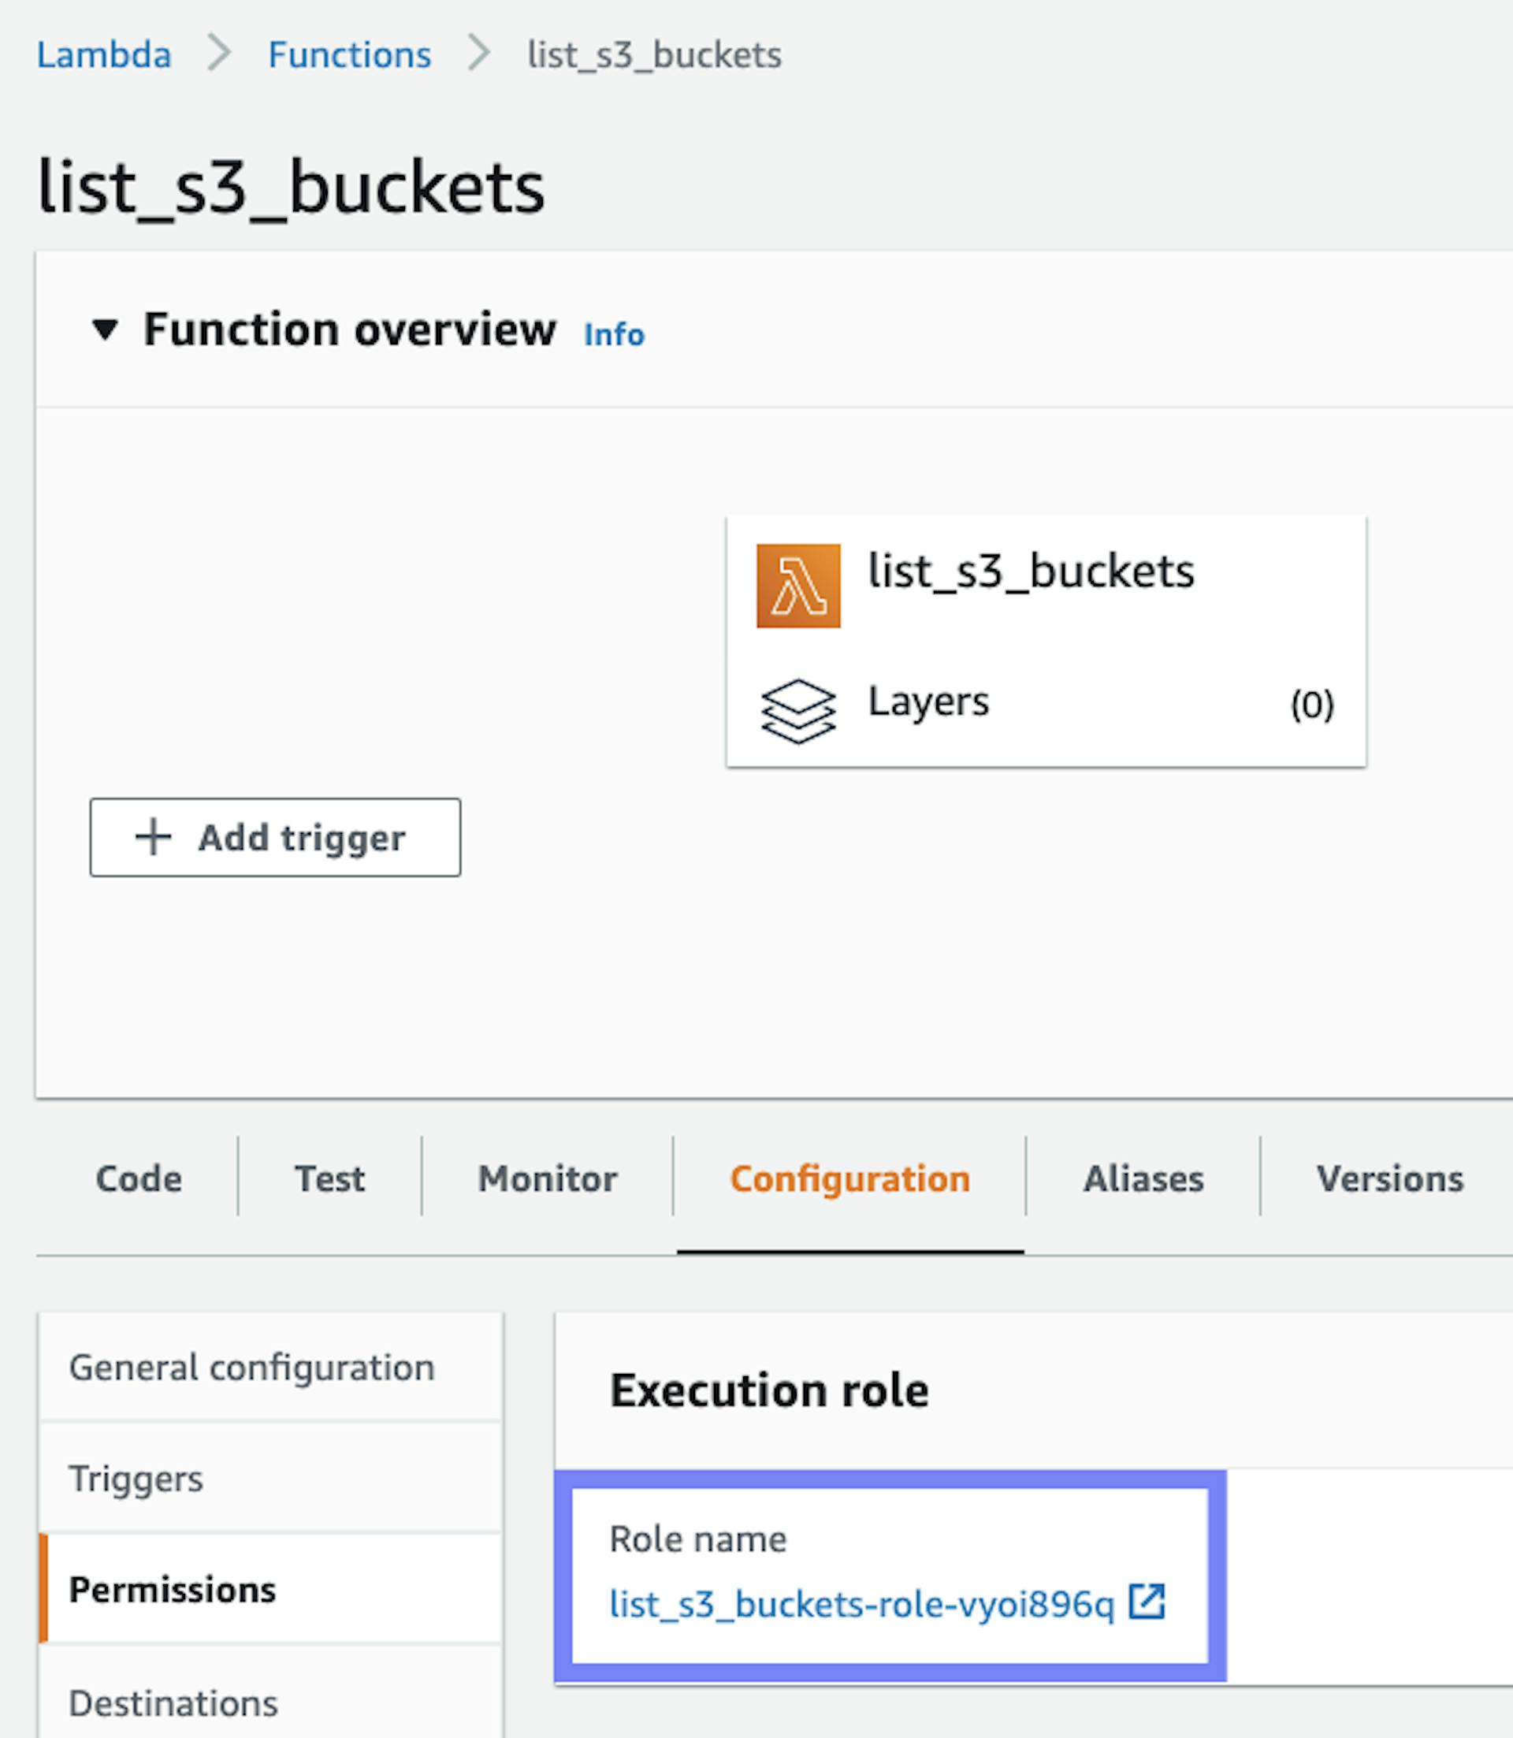Select General configuration in side menu

click(x=271, y=1368)
